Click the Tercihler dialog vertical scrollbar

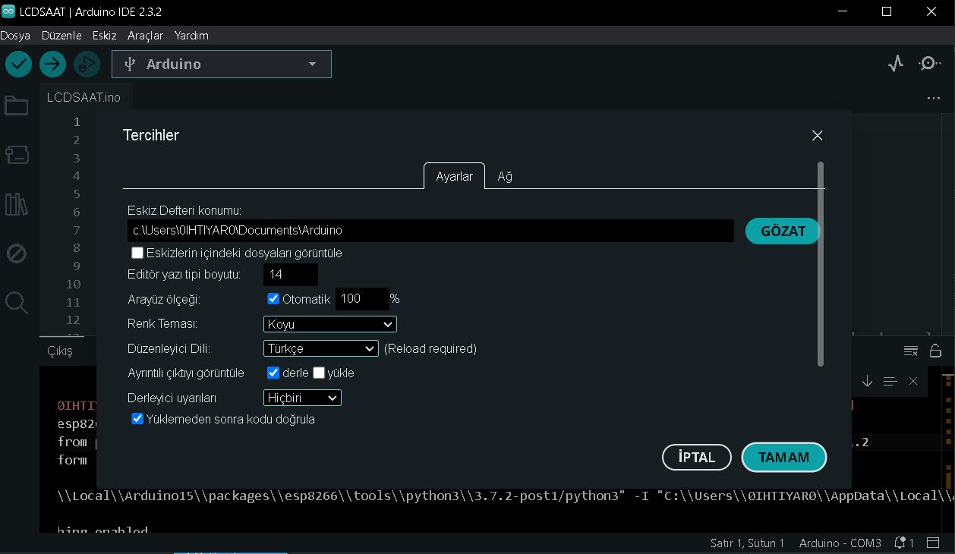point(820,264)
